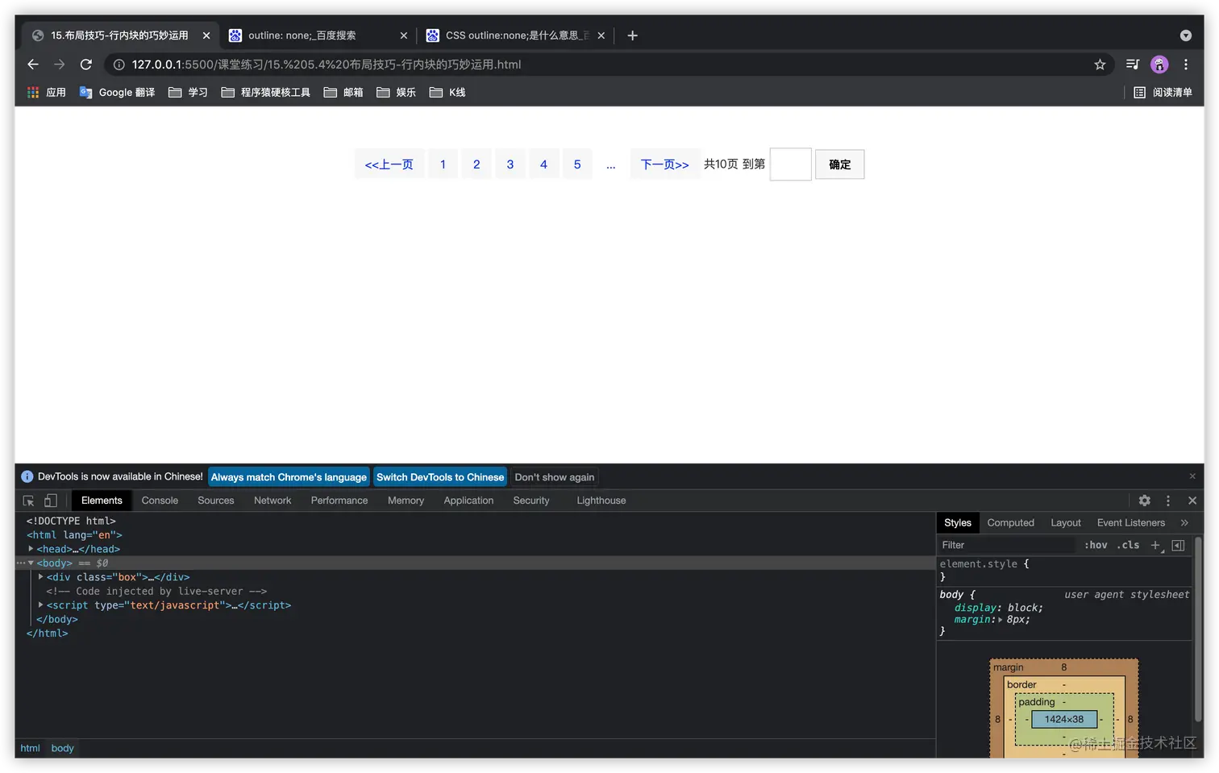The width and height of the screenshot is (1219, 773).
Task: Click the page number input box
Action: pyautogui.click(x=790, y=164)
